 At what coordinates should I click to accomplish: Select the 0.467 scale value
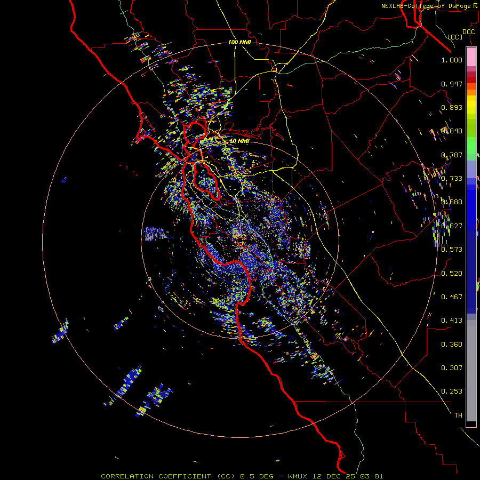pyautogui.click(x=452, y=297)
